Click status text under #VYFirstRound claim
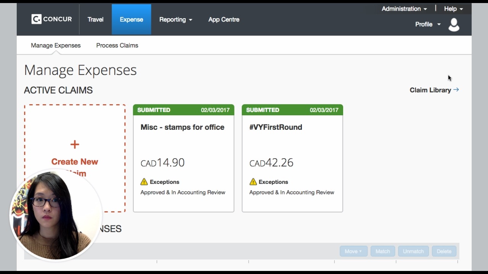 292,192
